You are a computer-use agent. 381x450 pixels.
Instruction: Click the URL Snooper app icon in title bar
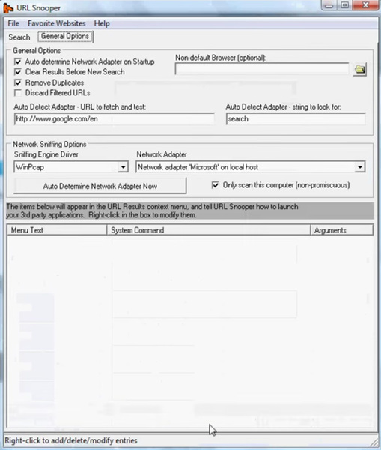tap(7, 8)
